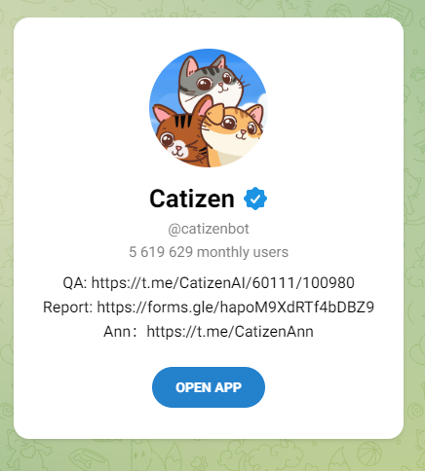Image resolution: width=425 pixels, height=471 pixels.
Task: Click the blue verified badge icon
Action: pyautogui.click(x=255, y=199)
